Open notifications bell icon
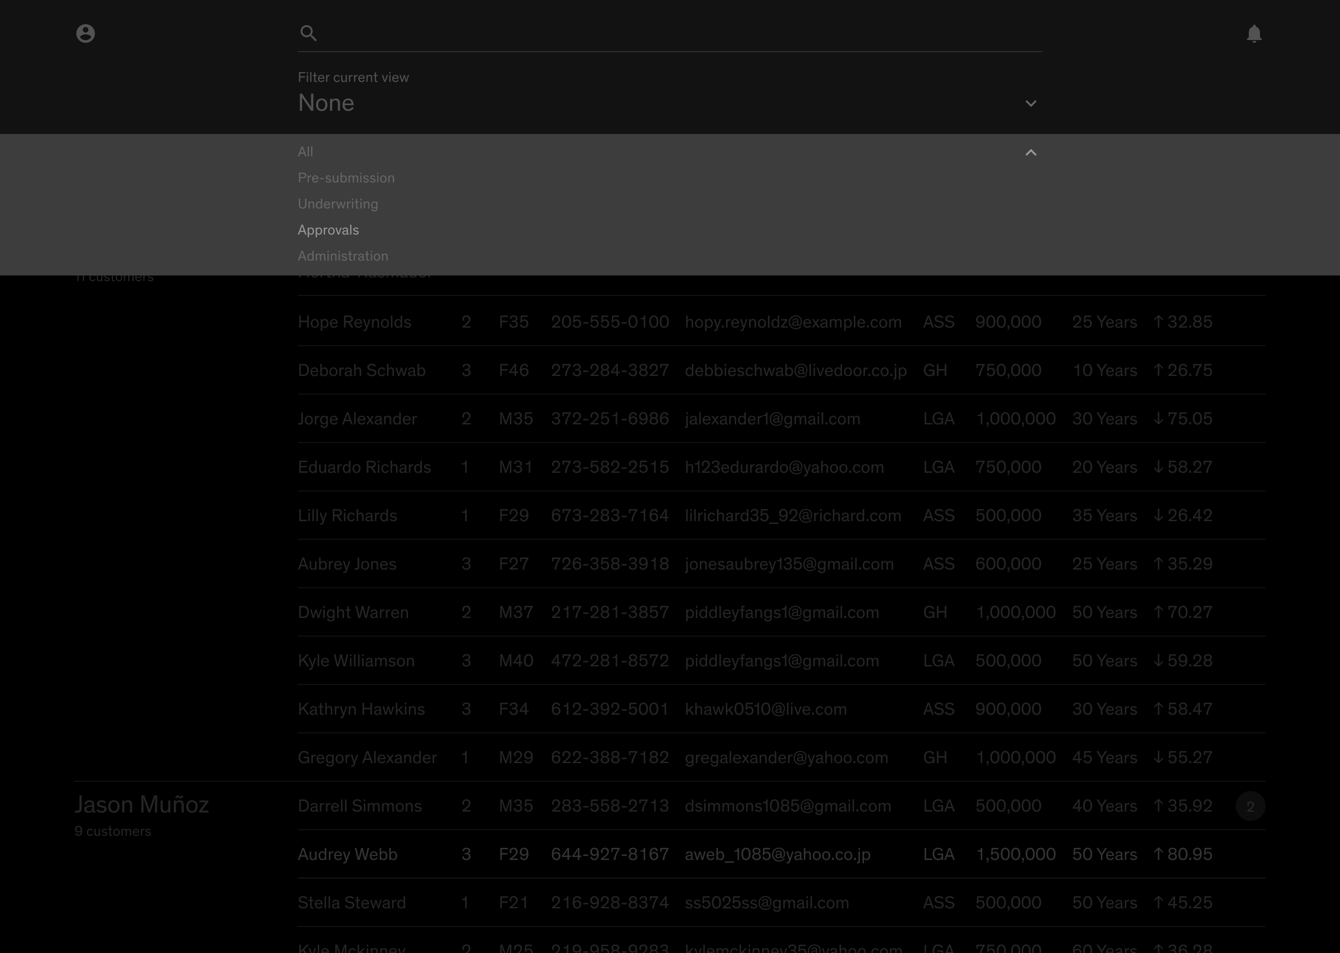Viewport: 1340px width, 953px height. (x=1254, y=34)
